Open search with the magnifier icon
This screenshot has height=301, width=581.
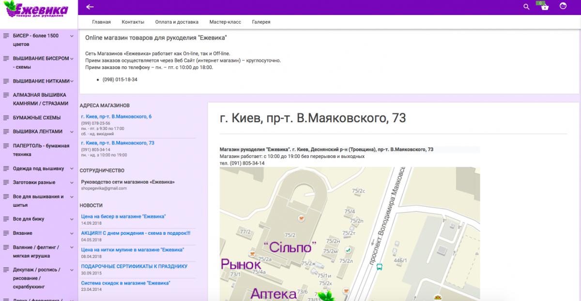(x=527, y=7)
